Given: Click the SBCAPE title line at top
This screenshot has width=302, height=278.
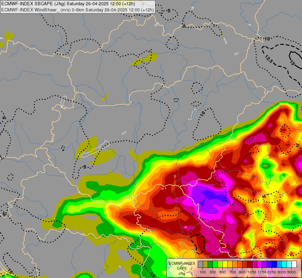Looking at the screenshot, I should coord(68,4).
